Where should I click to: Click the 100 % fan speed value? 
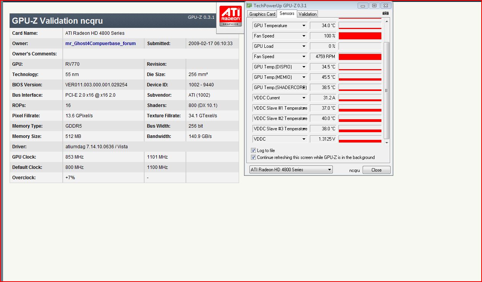pyautogui.click(x=323, y=36)
